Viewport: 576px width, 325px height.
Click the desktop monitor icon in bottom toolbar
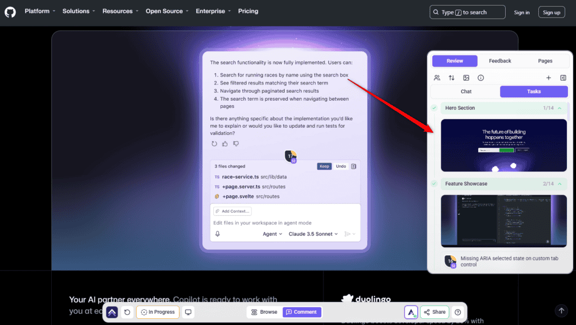(188, 312)
